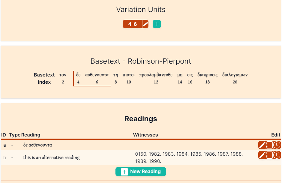284x183 pixels.
Task: Click basetext word διαλογισμων
Action: click(x=235, y=75)
